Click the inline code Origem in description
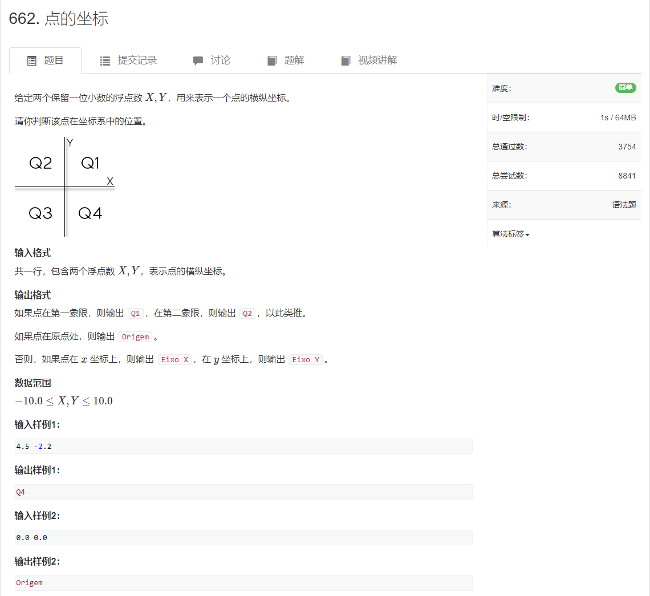The image size is (650, 596). [x=135, y=336]
